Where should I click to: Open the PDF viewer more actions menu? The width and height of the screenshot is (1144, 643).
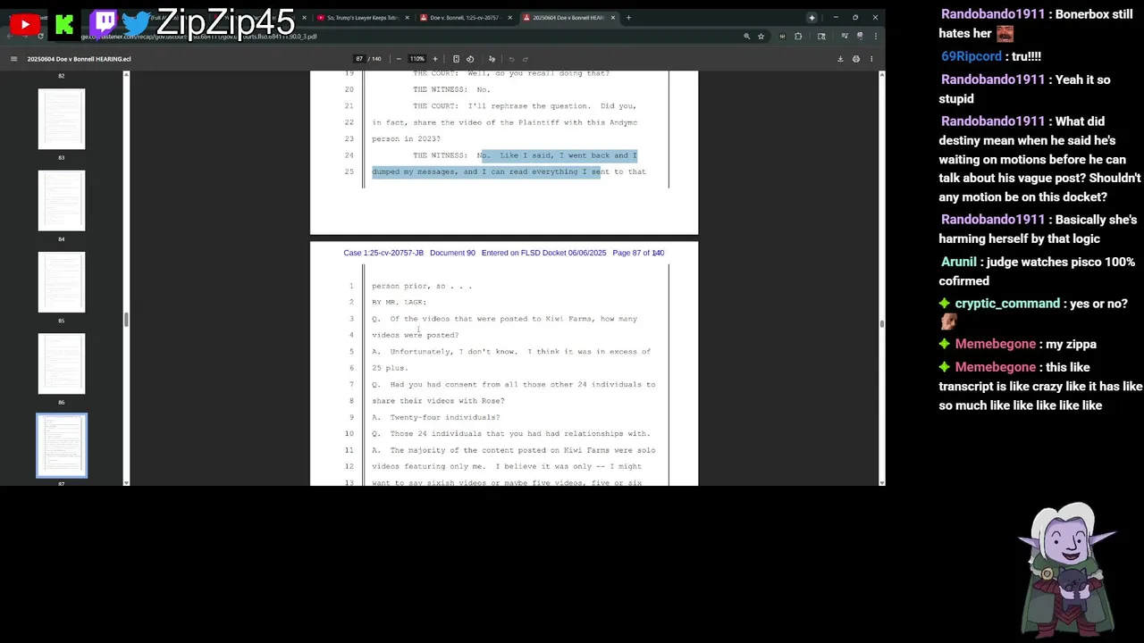click(871, 59)
